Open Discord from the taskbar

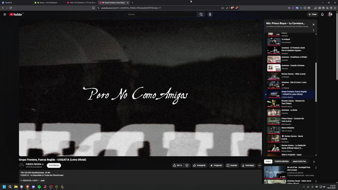tap(33, 187)
